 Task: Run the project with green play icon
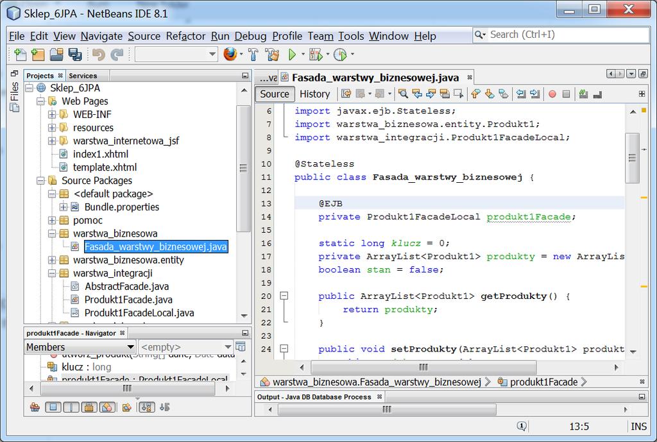pyautogui.click(x=293, y=55)
